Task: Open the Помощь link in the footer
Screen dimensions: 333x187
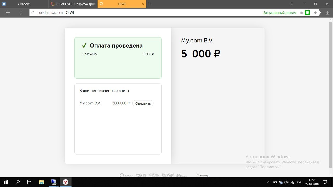Action: [203, 175]
